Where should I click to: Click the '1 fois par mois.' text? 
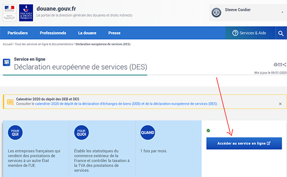154,151
